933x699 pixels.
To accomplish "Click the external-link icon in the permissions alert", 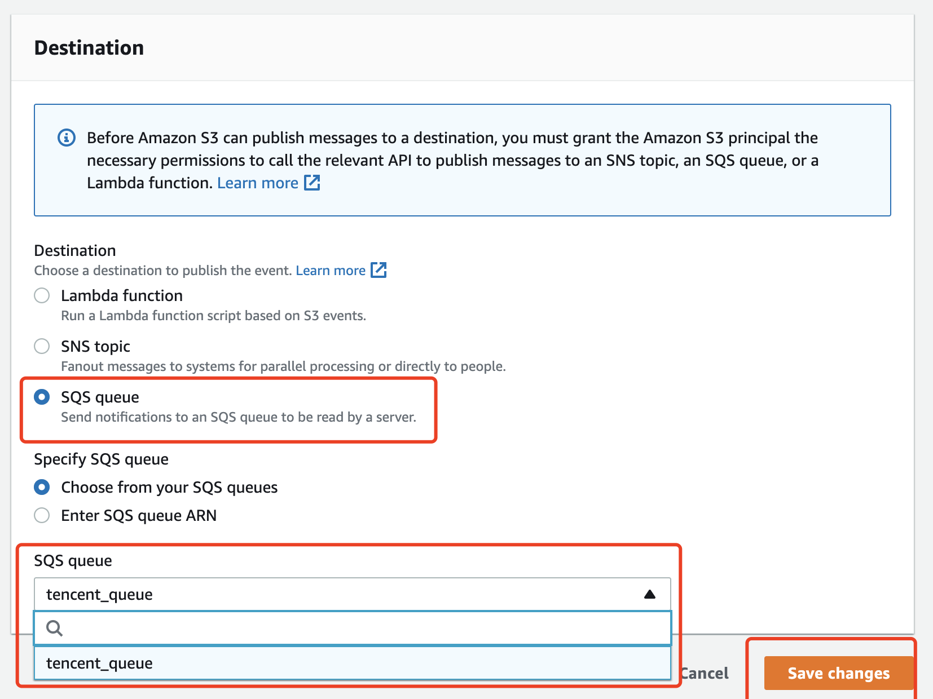I will [x=312, y=183].
